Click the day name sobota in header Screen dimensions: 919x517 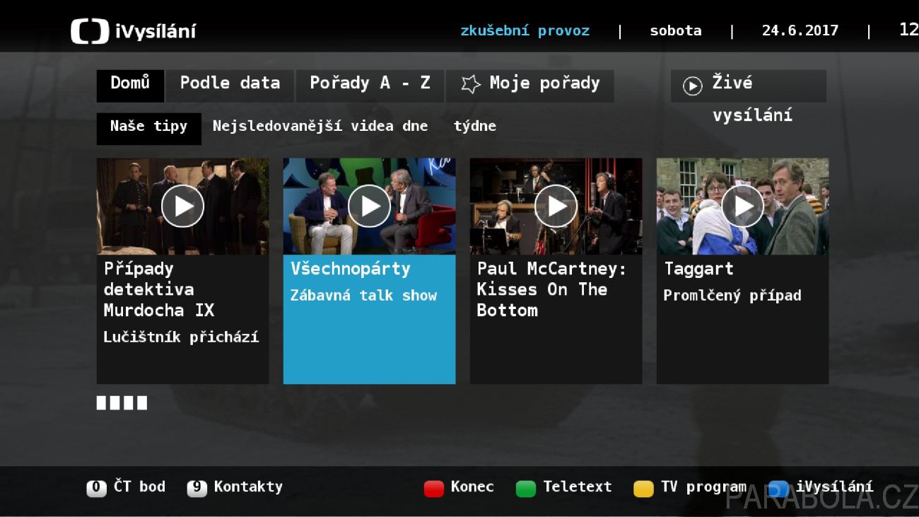click(676, 30)
